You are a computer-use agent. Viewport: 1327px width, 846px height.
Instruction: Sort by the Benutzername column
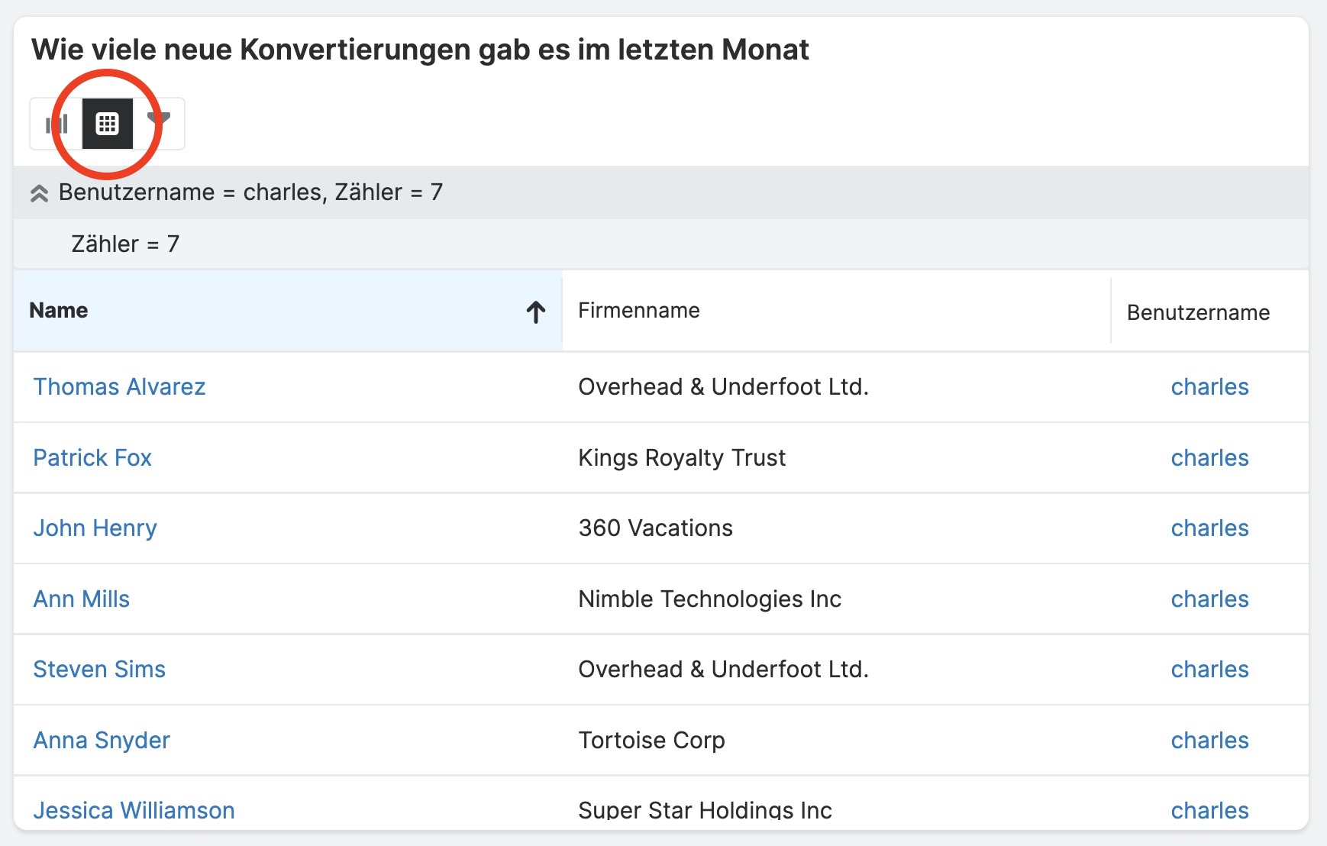(1198, 313)
